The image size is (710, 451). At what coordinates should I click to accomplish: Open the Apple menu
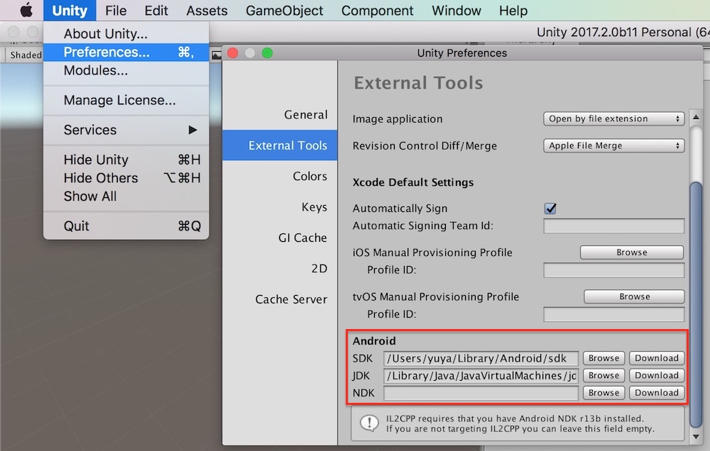click(26, 10)
